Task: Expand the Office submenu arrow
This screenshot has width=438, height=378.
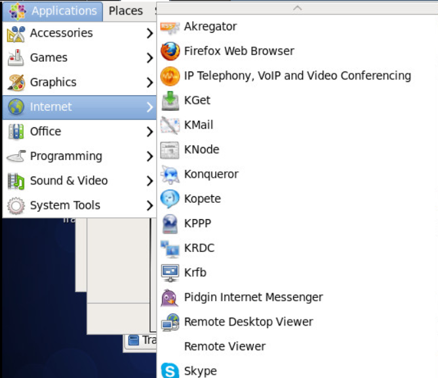Action: pos(149,132)
